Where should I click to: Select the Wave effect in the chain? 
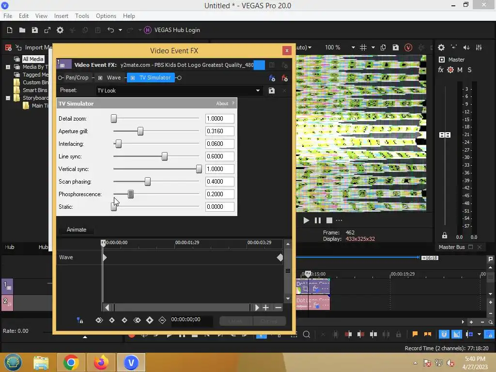click(x=113, y=77)
